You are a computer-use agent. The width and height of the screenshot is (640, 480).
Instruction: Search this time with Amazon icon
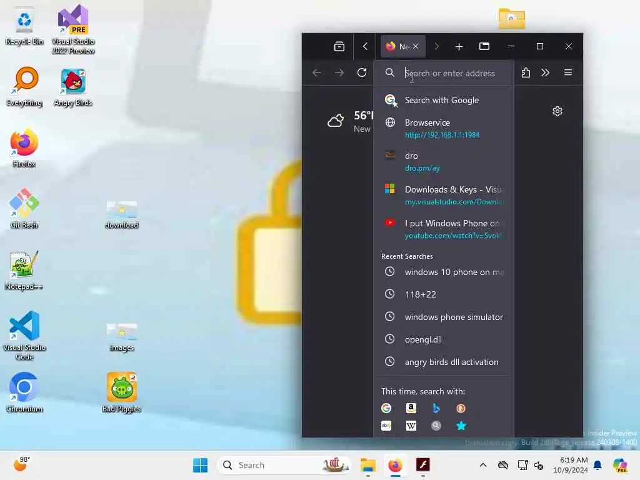411,408
